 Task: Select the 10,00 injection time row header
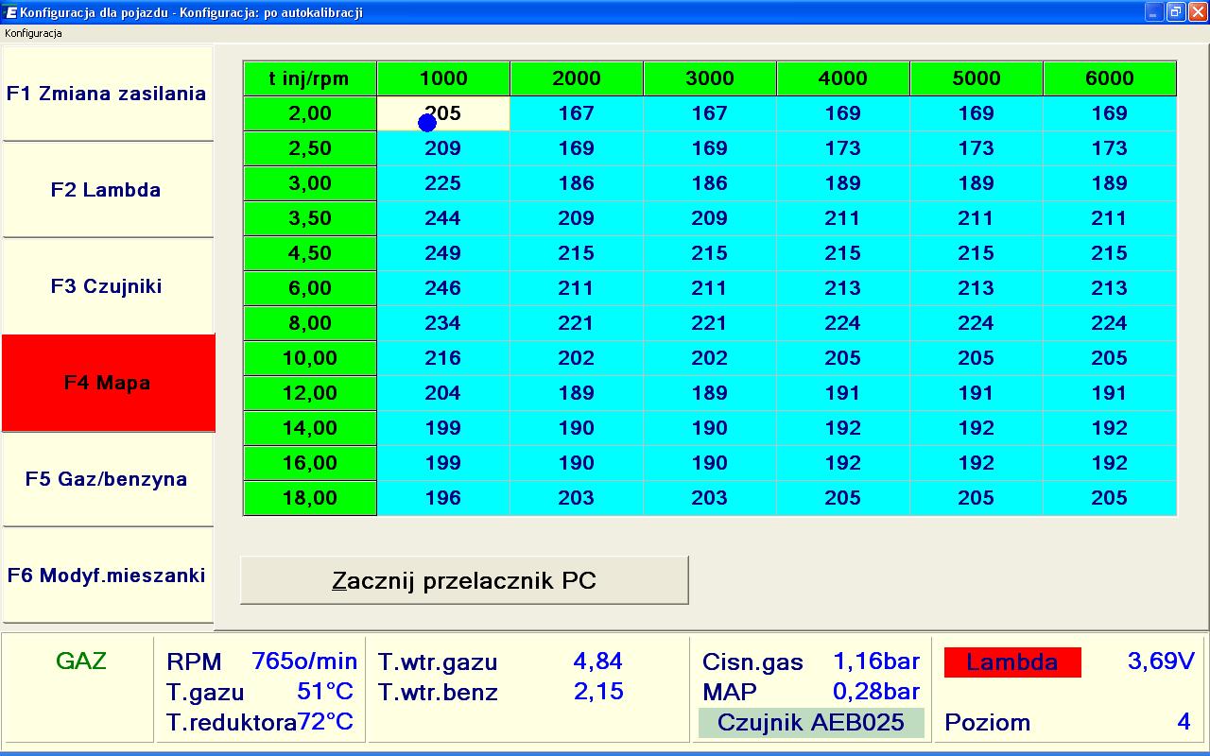pyautogui.click(x=310, y=358)
